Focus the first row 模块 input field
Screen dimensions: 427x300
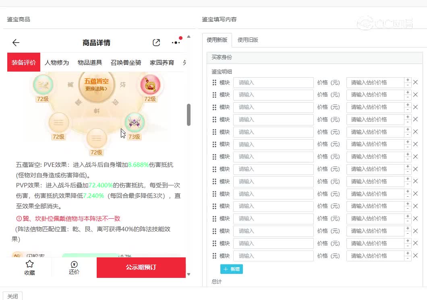[x=274, y=82]
